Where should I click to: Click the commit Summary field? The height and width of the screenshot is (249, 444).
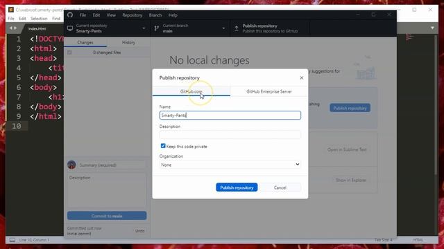point(112,165)
